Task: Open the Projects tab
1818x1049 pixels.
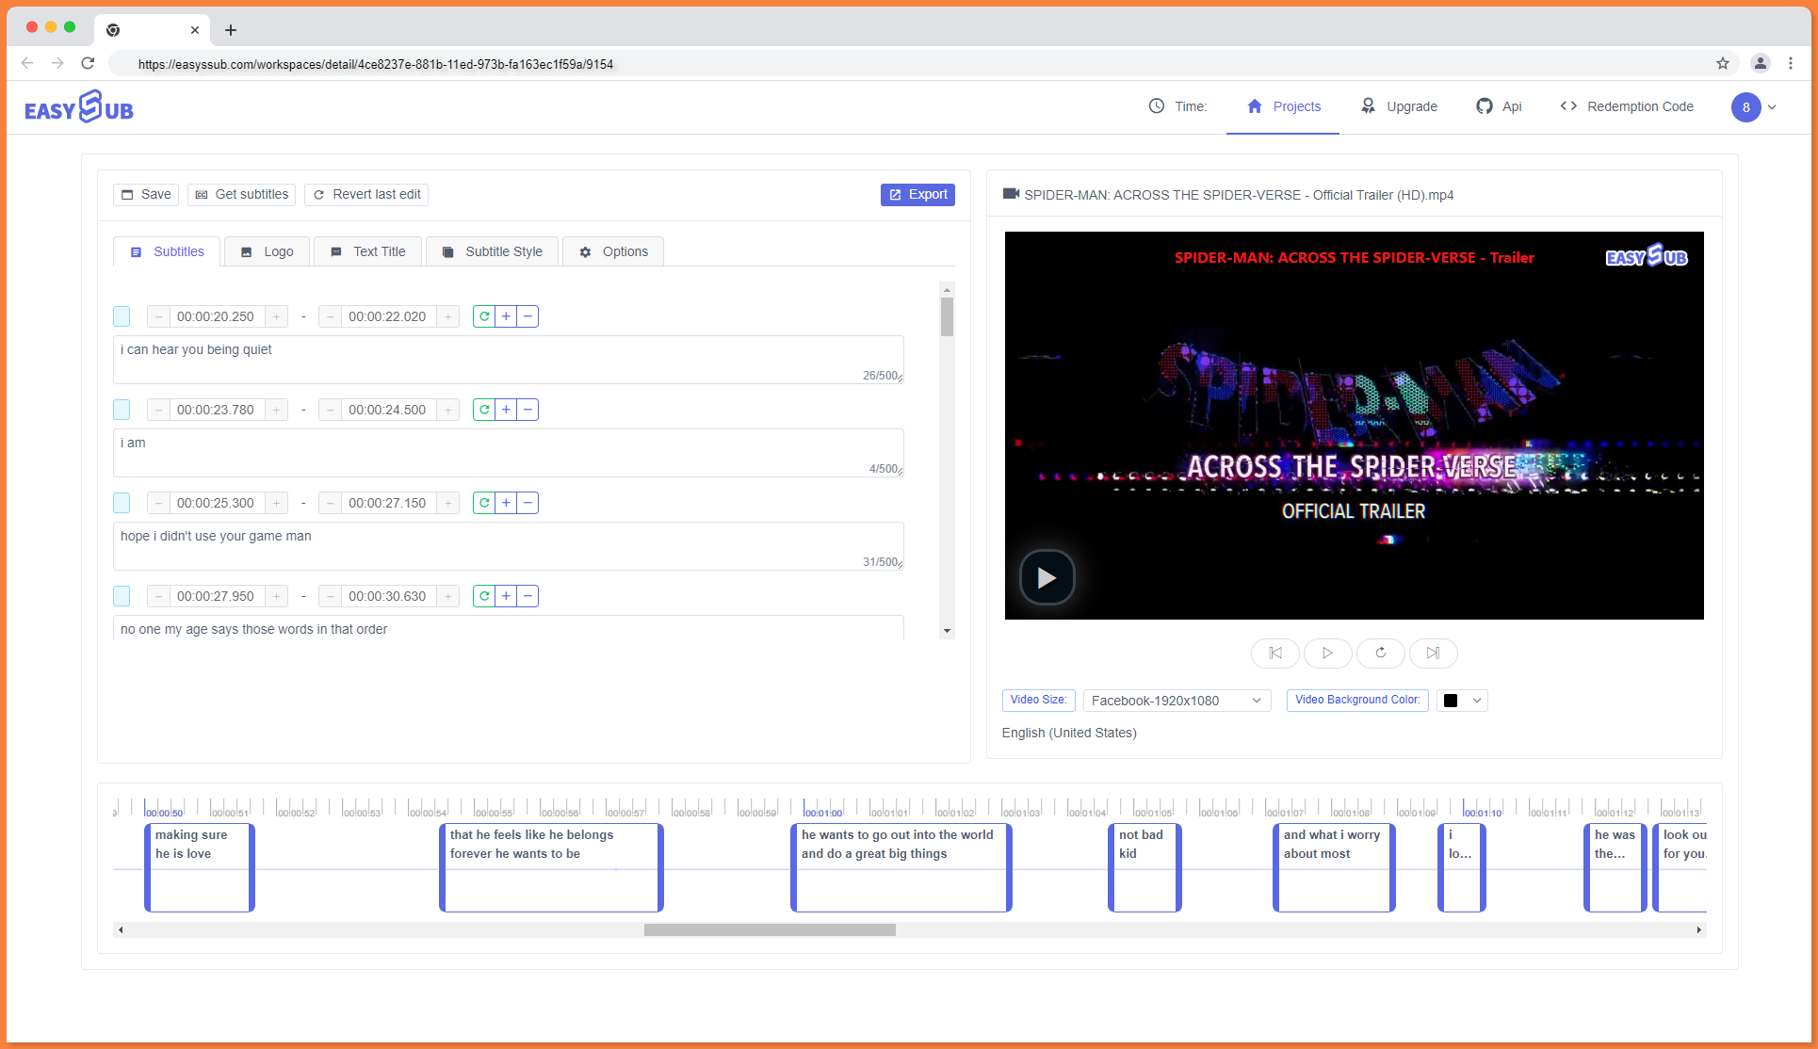Action: pos(1283,106)
